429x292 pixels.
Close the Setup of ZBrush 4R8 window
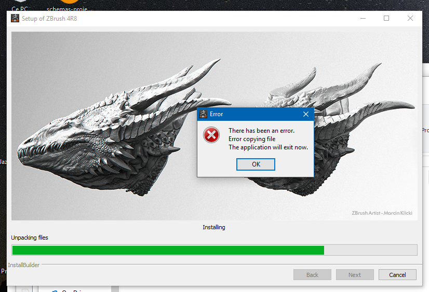410,18
